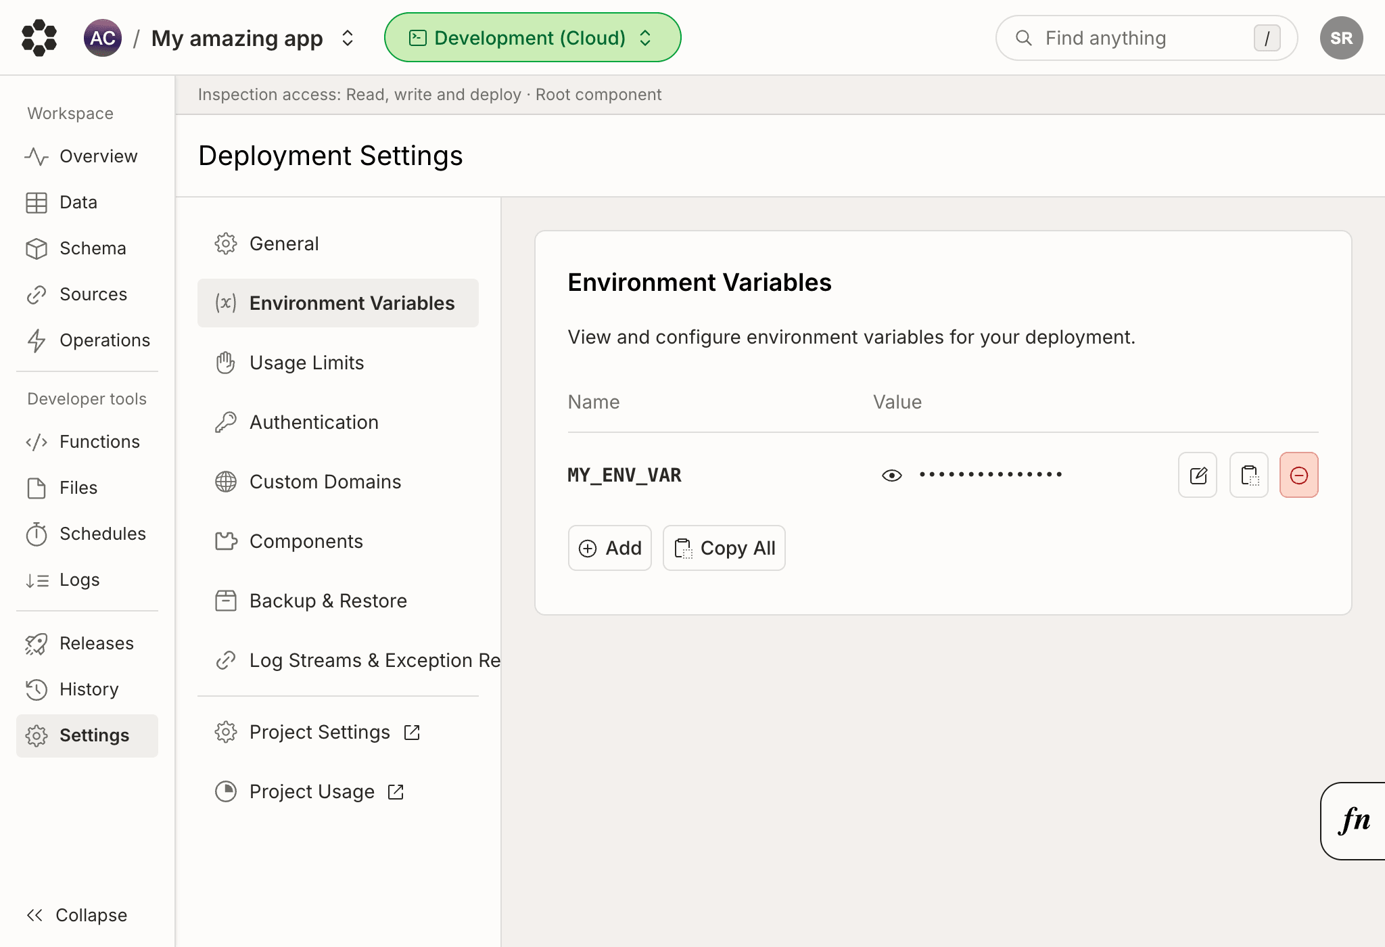Open the Logs page
The height and width of the screenshot is (947, 1385).
87,580
